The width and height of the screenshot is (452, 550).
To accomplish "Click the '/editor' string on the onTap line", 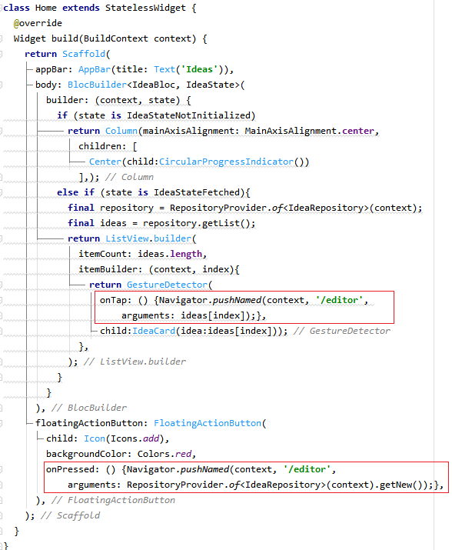I will coord(340,300).
